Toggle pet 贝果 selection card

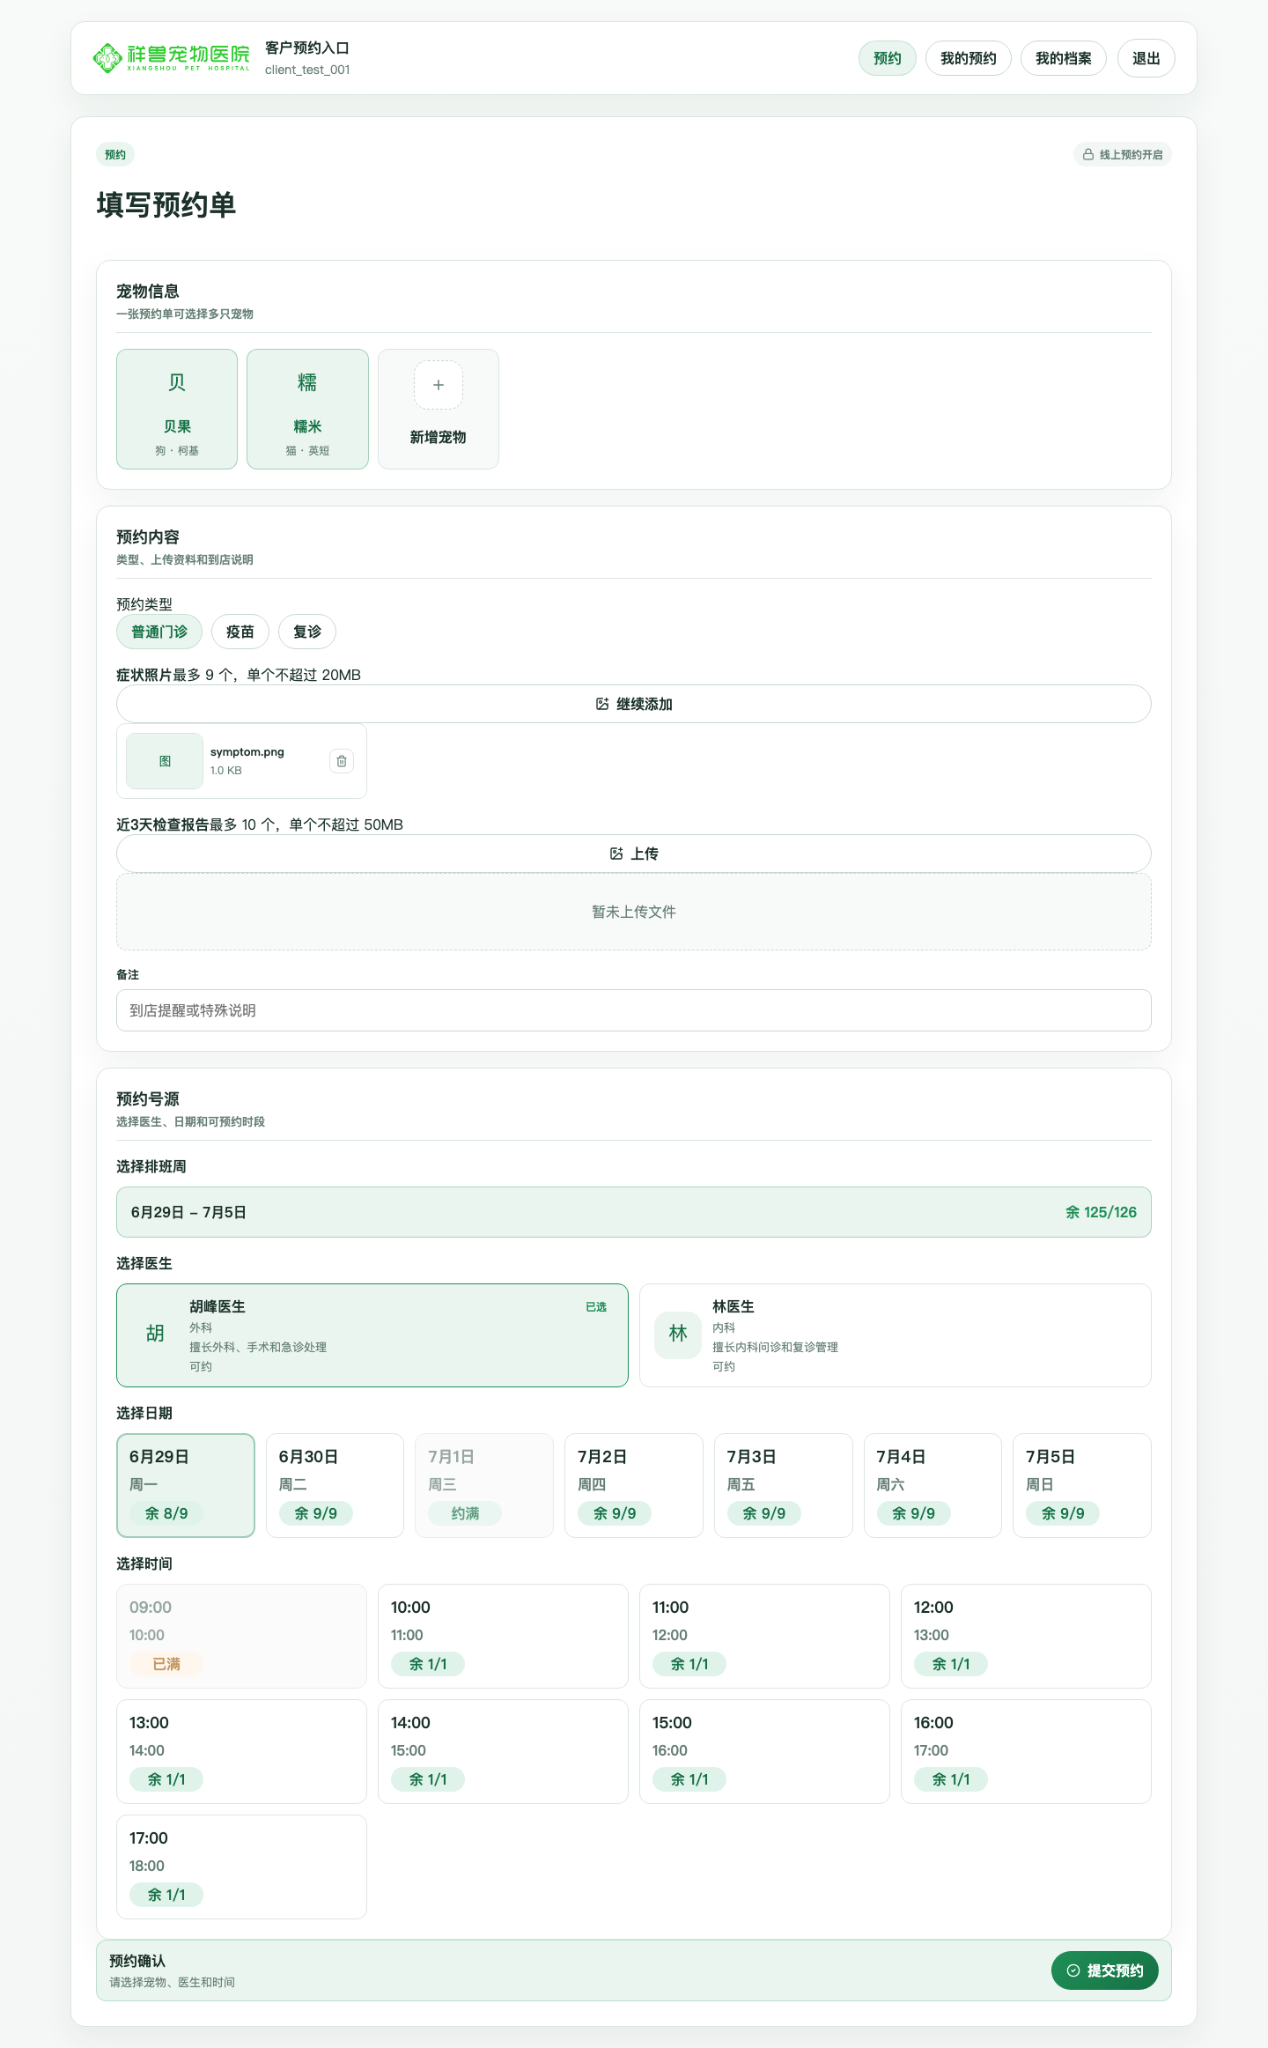coord(177,409)
